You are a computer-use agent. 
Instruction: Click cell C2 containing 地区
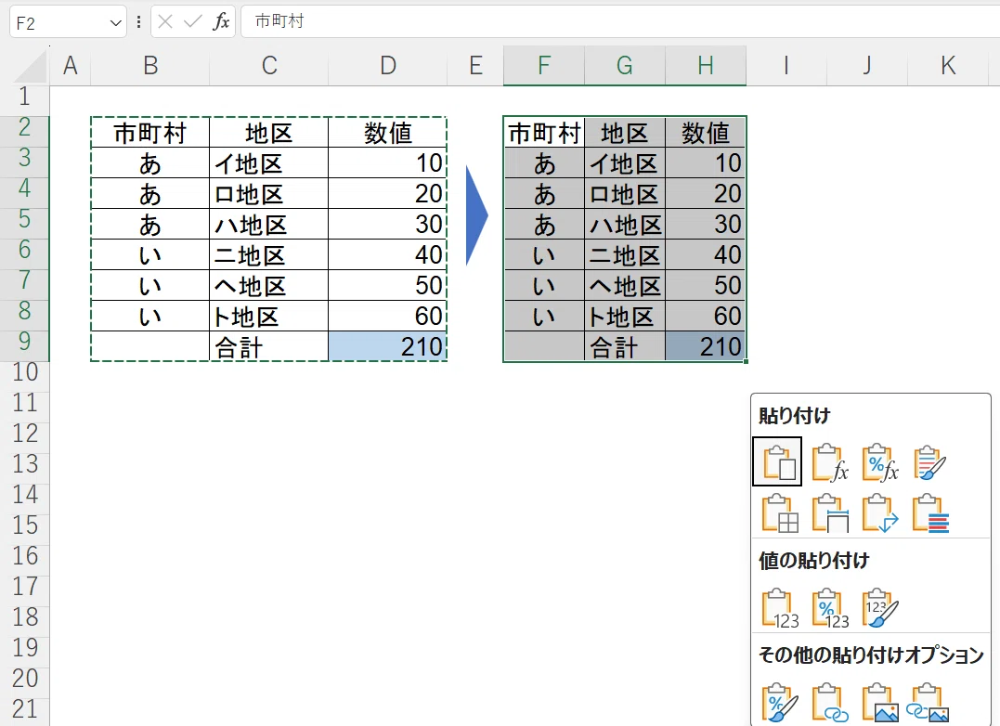(269, 133)
